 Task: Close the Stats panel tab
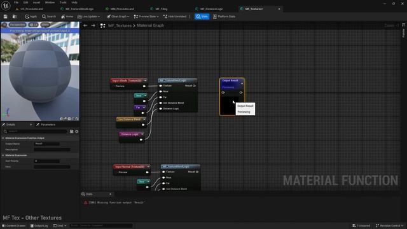pyautogui.click(x=110, y=194)
